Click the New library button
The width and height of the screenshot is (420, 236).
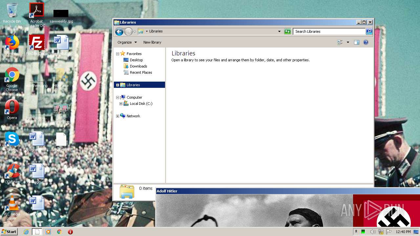[152, 42]
